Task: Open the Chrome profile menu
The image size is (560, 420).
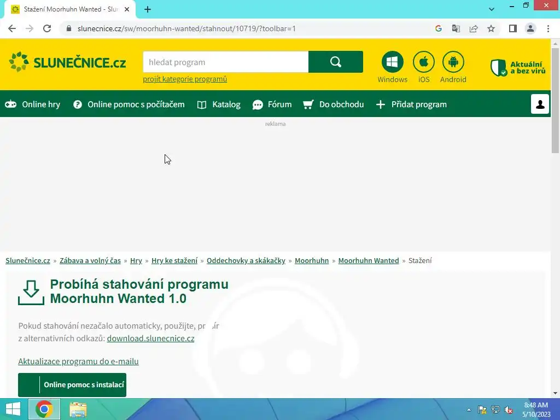Action: point(530,28)
